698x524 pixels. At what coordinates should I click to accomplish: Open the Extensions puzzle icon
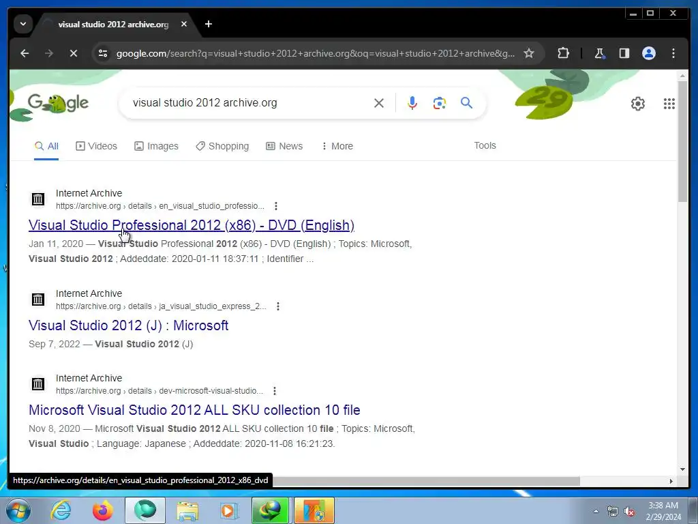(563, 53)
